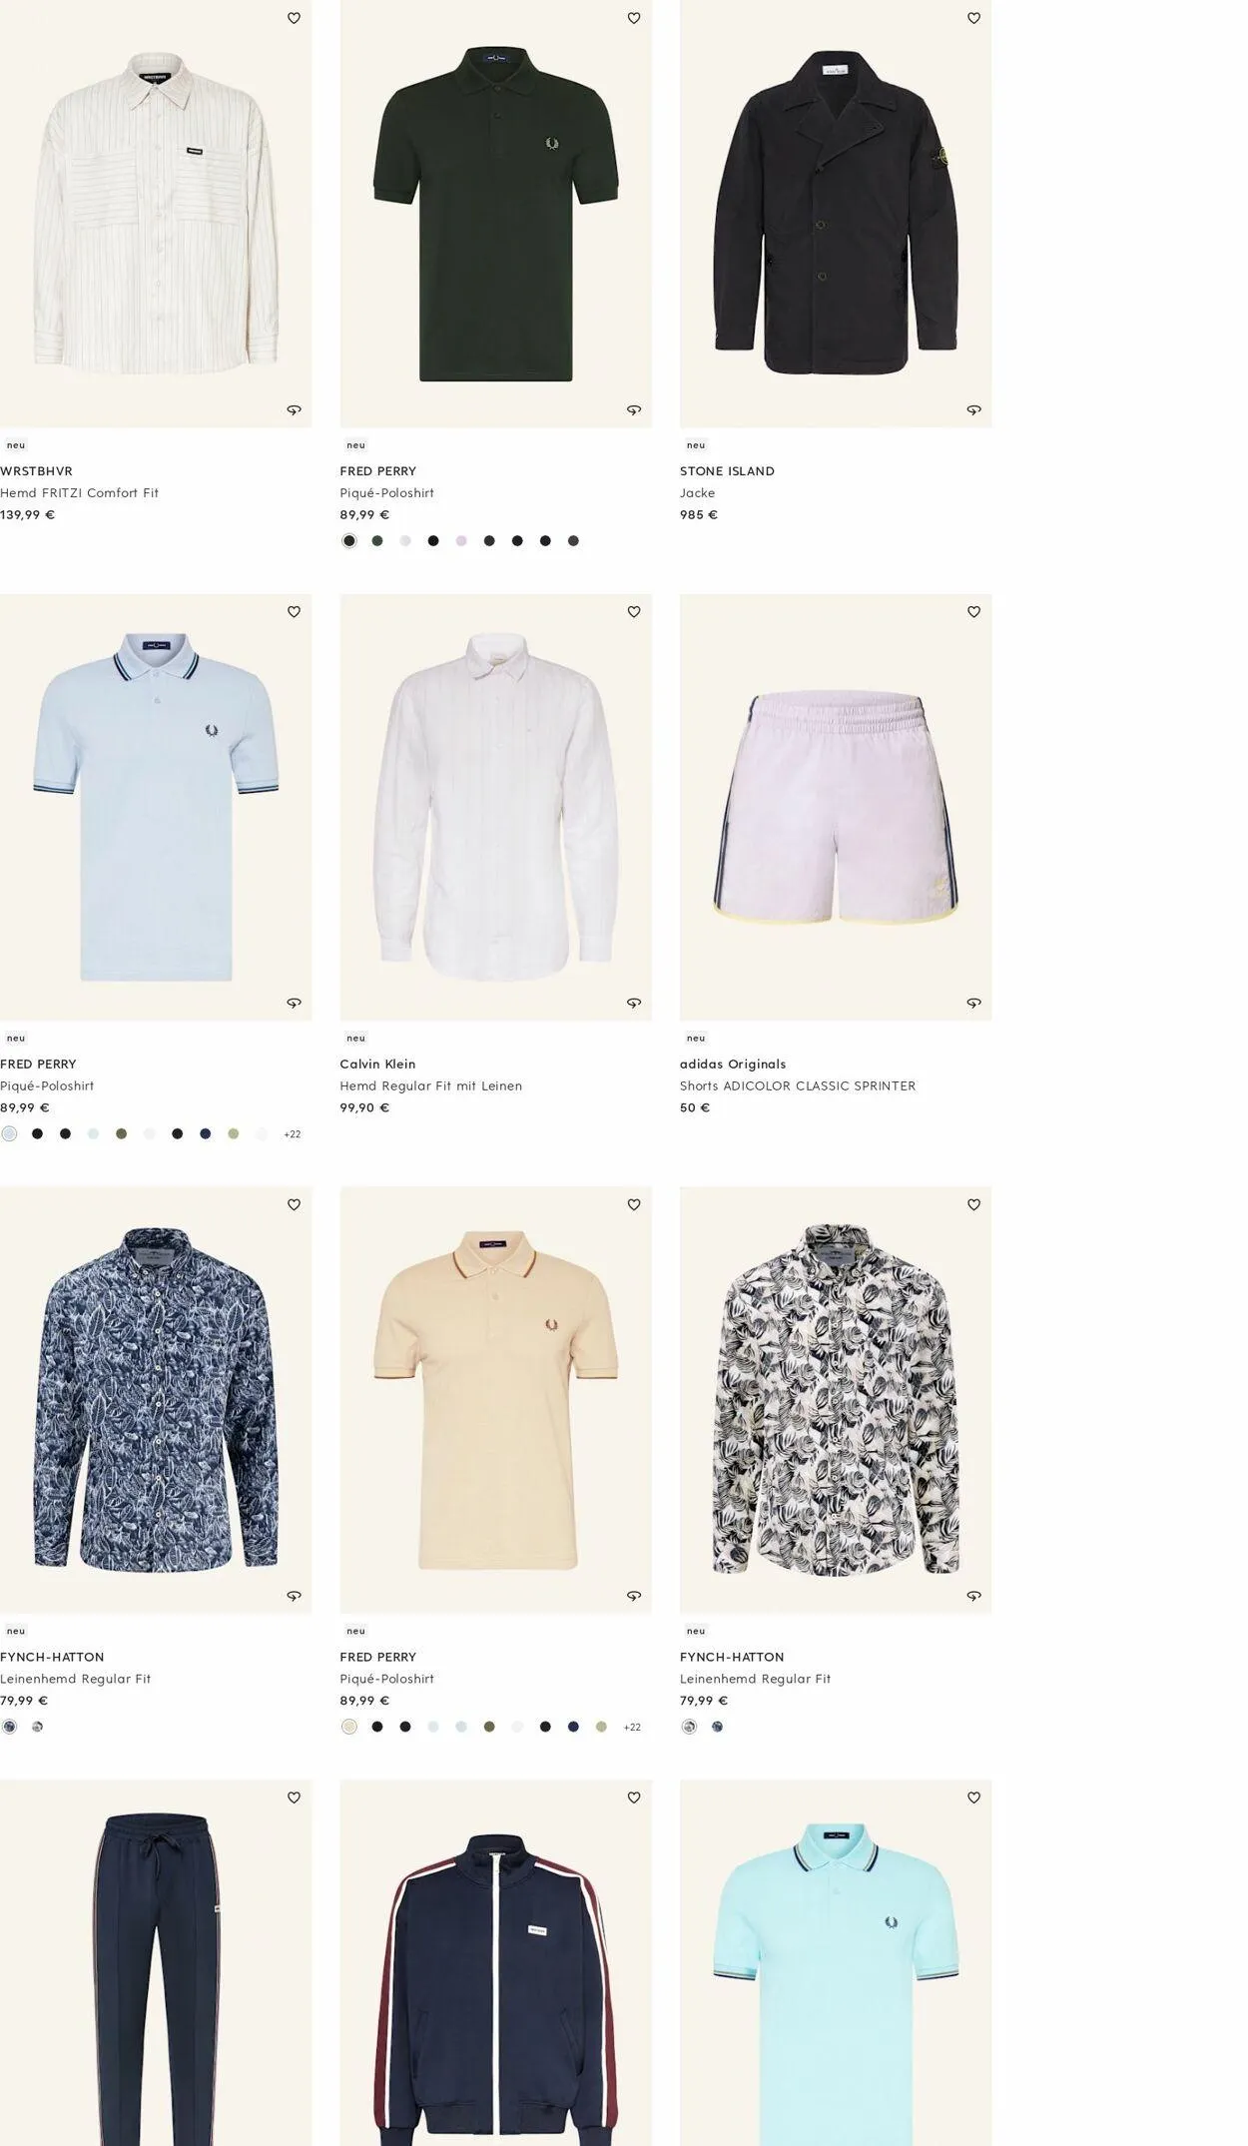Favorite the turquoise Fred Perry polo
Viewport: 1248px width, 2146px height.
click(973, 1797)
